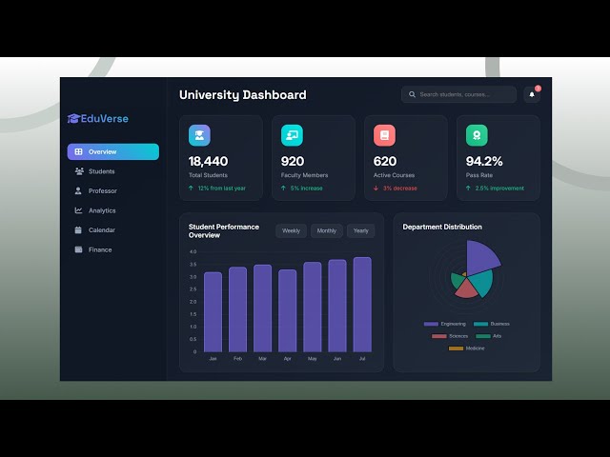Click the purple Engineering pie slice
The image size is (610, 457).
tap(480, 257)
